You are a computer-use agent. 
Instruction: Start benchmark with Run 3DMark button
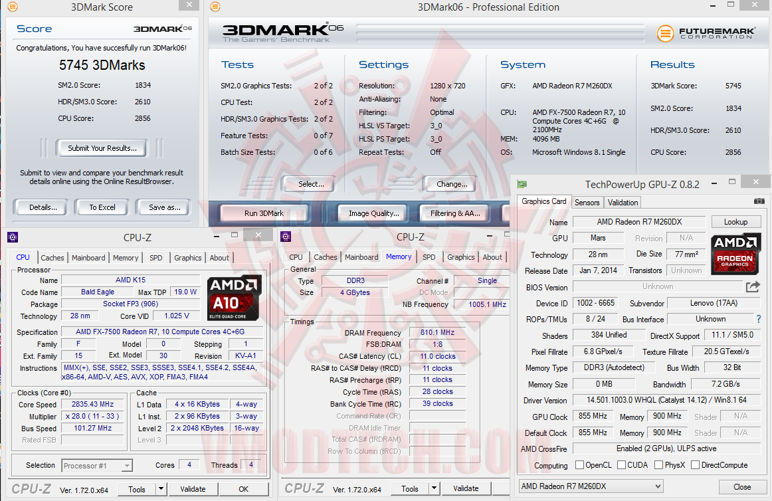264,213
